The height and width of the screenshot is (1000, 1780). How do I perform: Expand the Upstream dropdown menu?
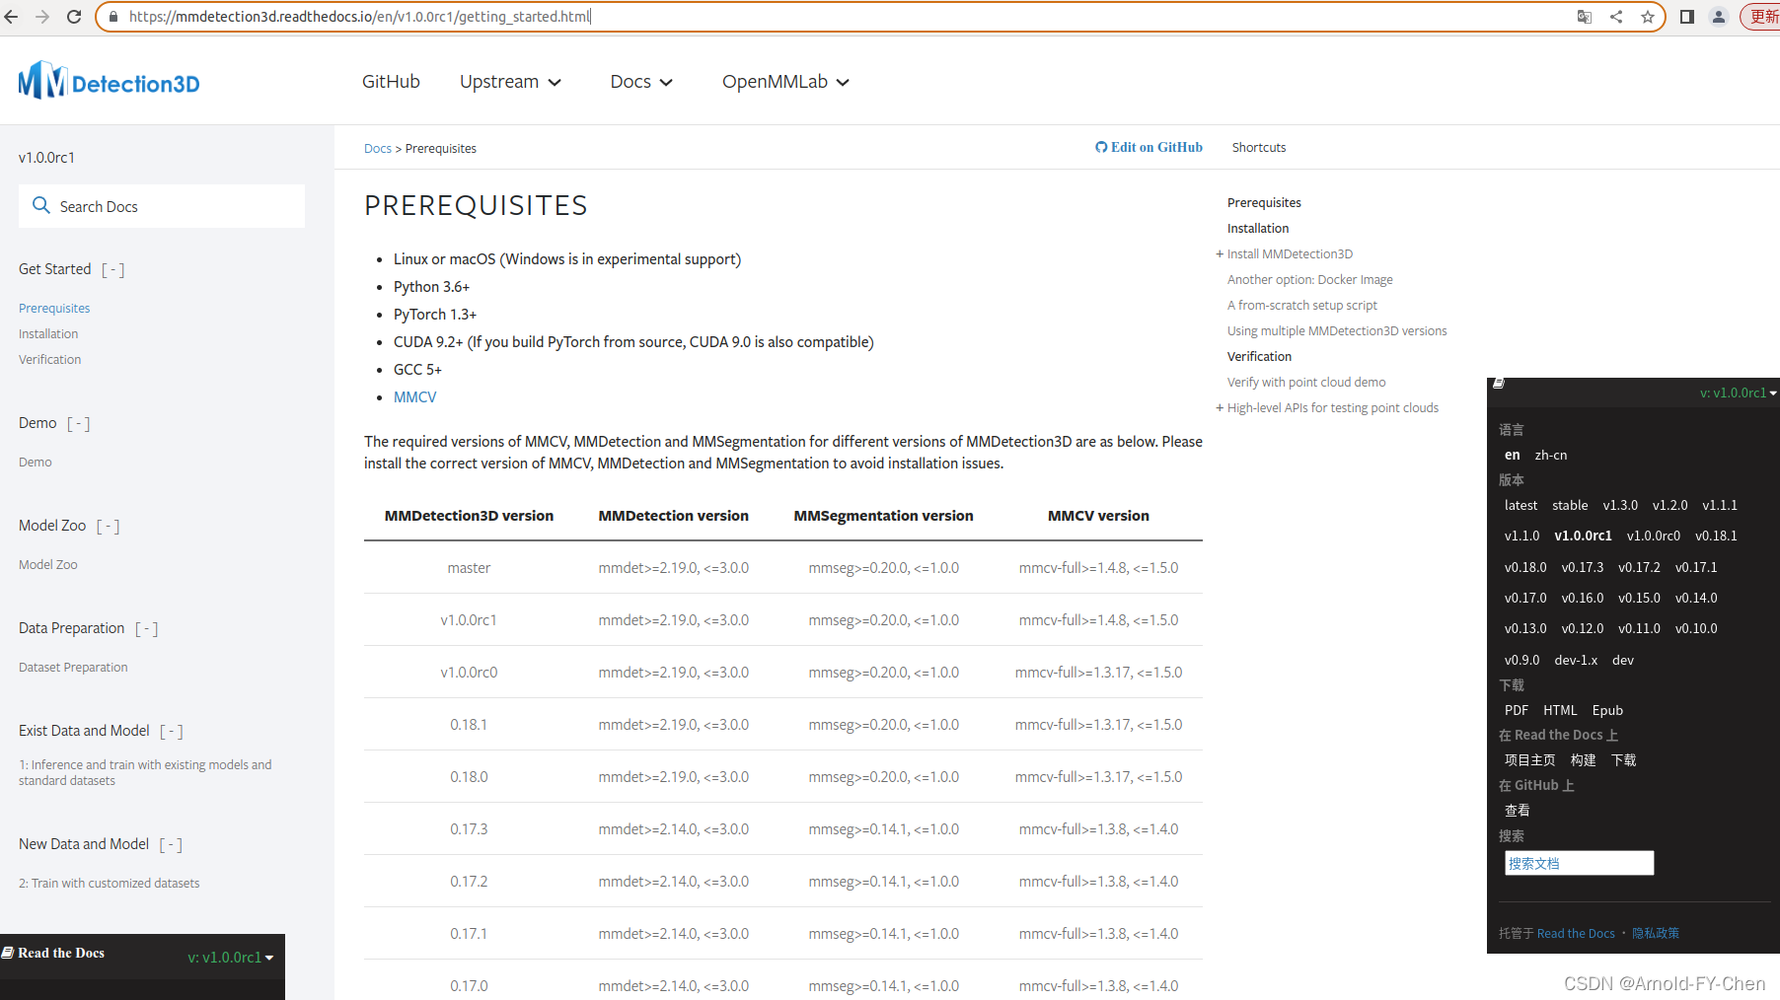pyautogui.click(x=510, y=82)
